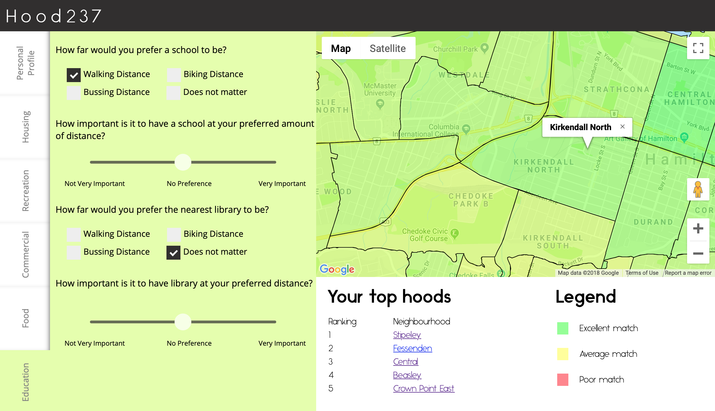Screen dimensions: 715x411
Task: Toggle fullscreen map view
Action: pyautogui.click(x=697, y=48)
